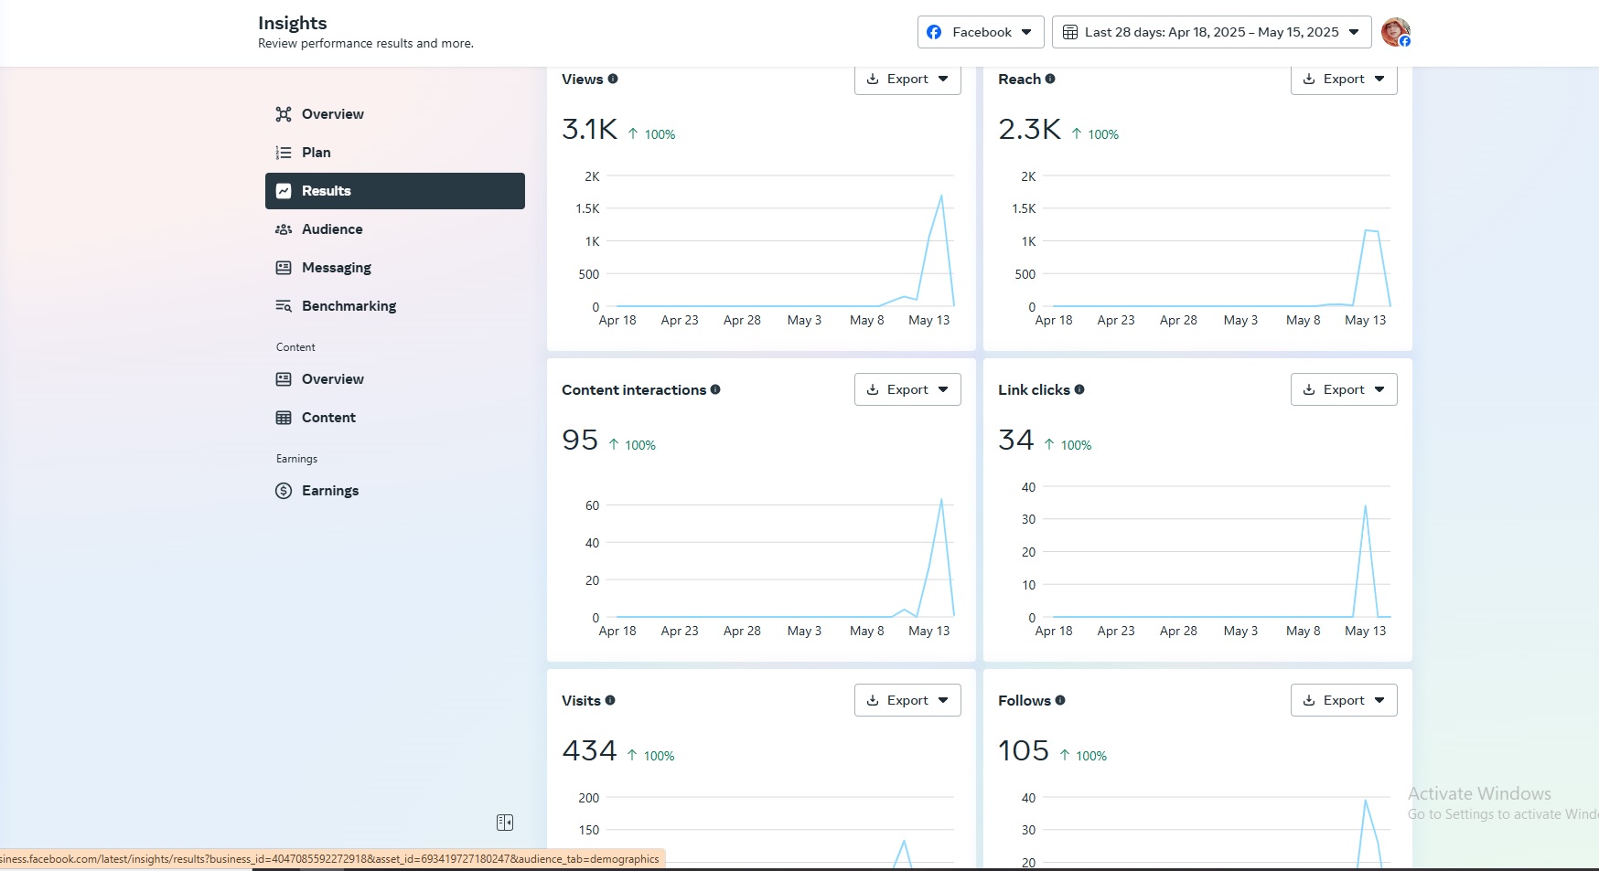
Task: Export the Link clicks data
Action: pyautogui.click(x=1343, y=389)
